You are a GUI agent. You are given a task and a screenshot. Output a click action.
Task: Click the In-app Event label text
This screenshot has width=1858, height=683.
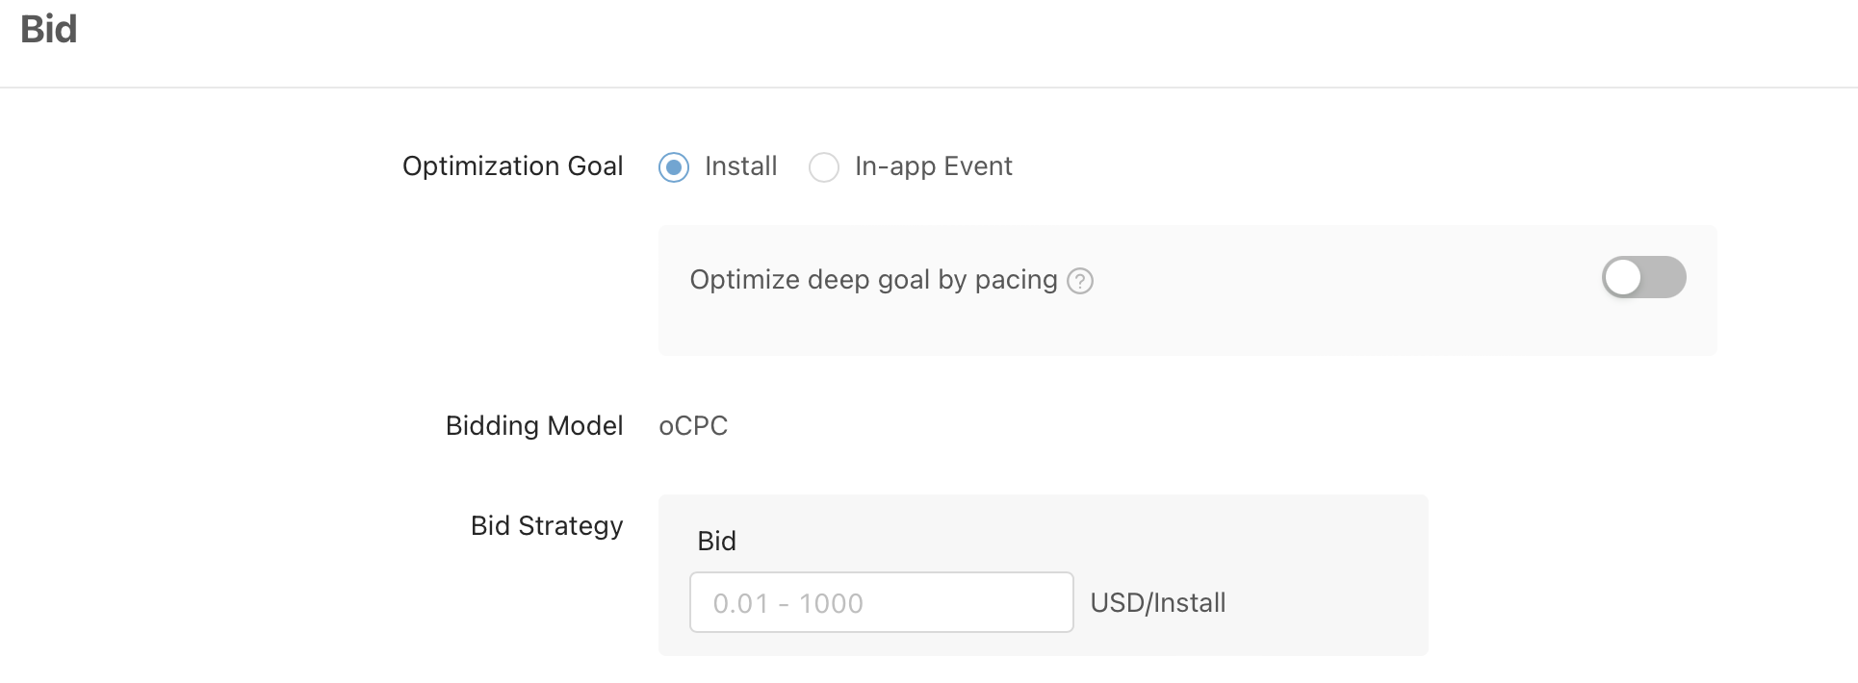[x=934, y=166]
